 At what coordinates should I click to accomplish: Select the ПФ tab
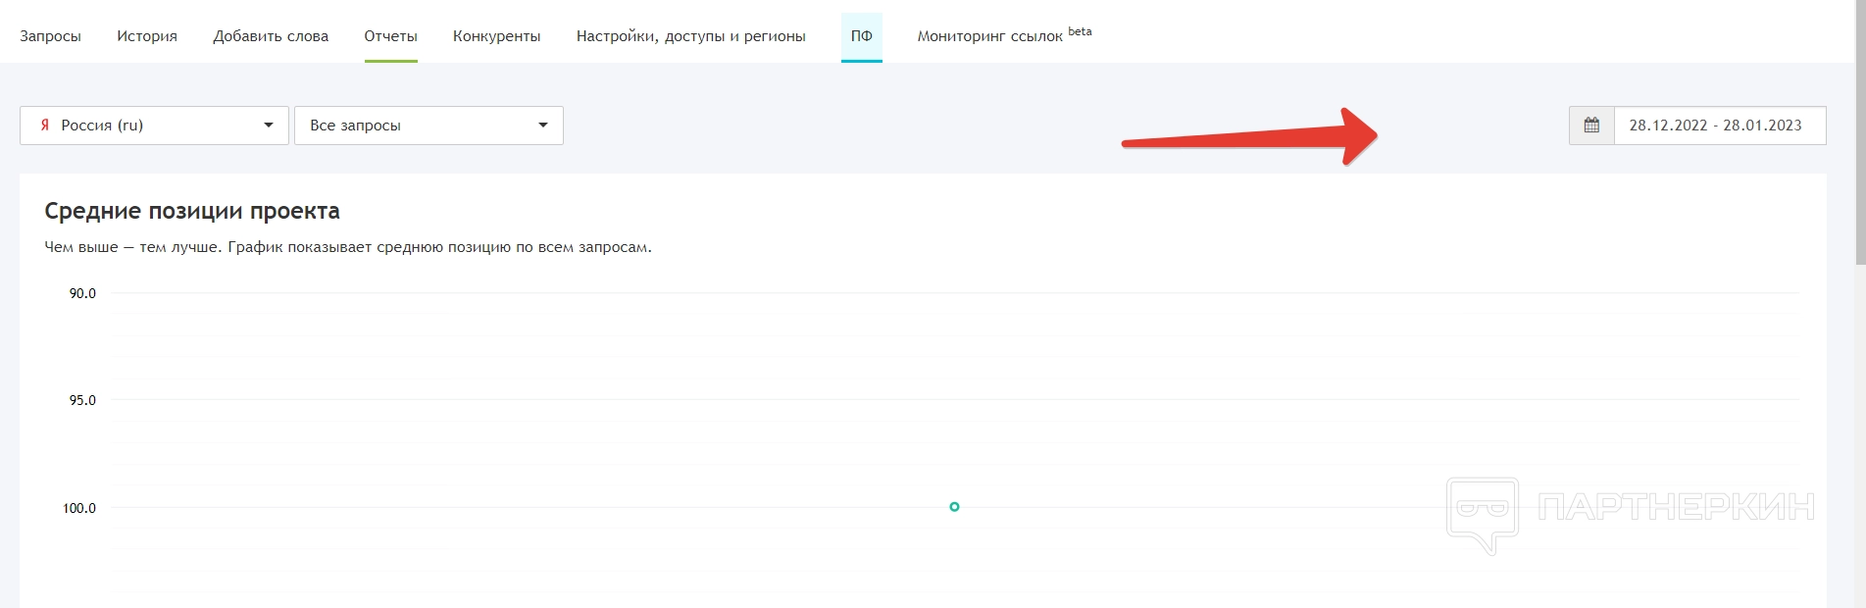click(861, 36)
